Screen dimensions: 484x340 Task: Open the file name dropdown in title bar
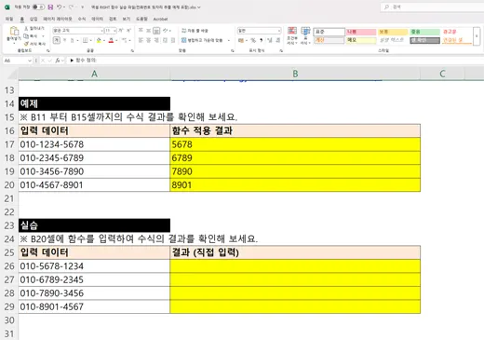199,7
